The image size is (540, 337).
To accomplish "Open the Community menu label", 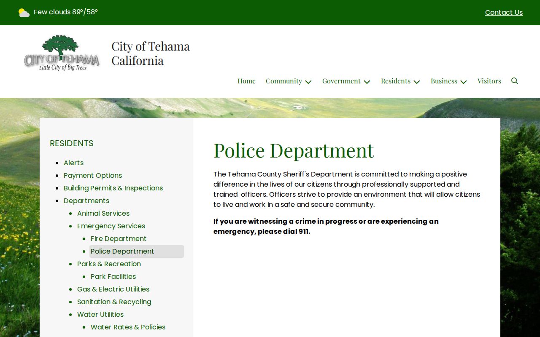I will (284, 81).
